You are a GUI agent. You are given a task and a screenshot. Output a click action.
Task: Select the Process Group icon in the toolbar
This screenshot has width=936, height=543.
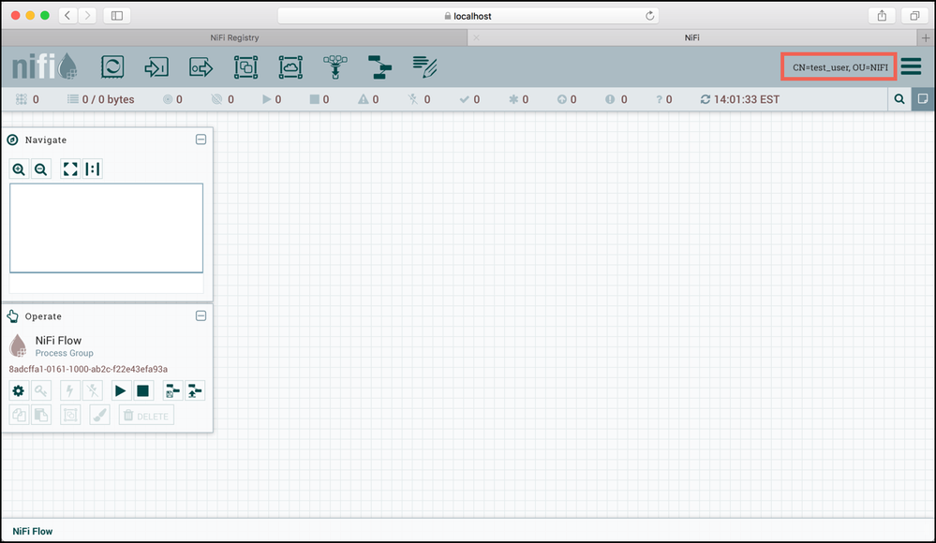(x=245, y=66)
